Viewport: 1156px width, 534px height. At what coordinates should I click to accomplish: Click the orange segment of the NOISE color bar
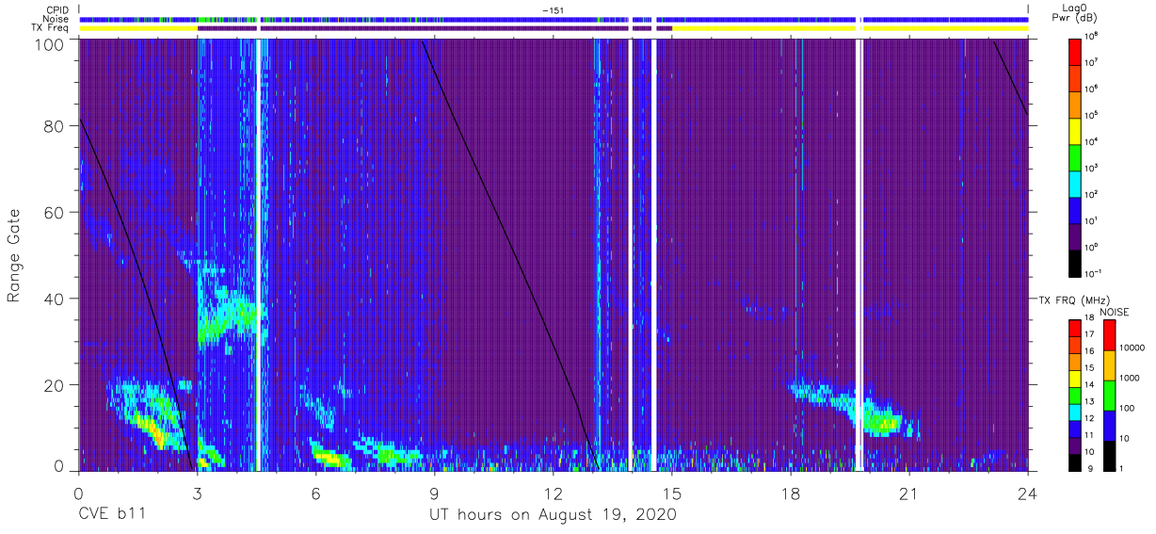coord(1109,365)
